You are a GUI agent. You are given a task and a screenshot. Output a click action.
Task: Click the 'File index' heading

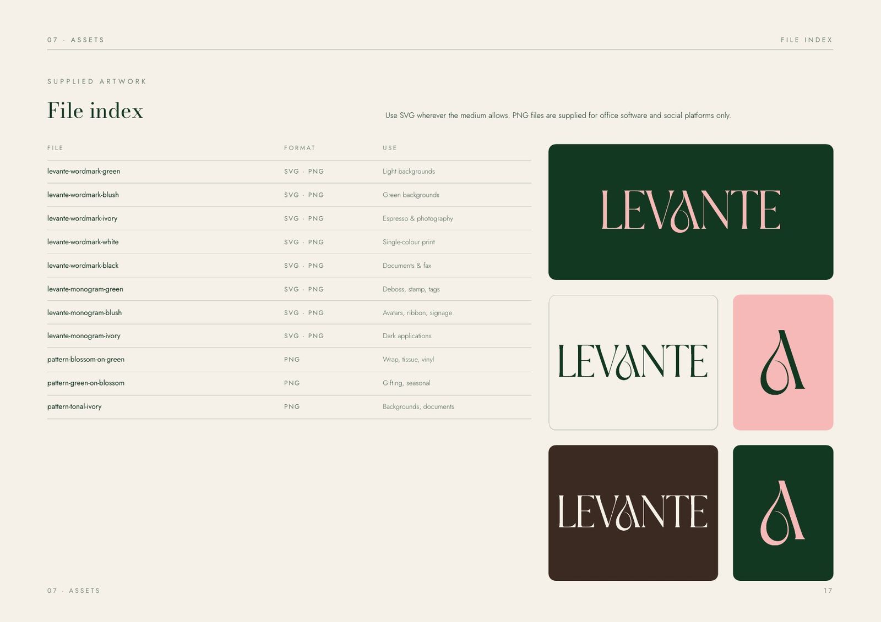click(x=95, y=111)
